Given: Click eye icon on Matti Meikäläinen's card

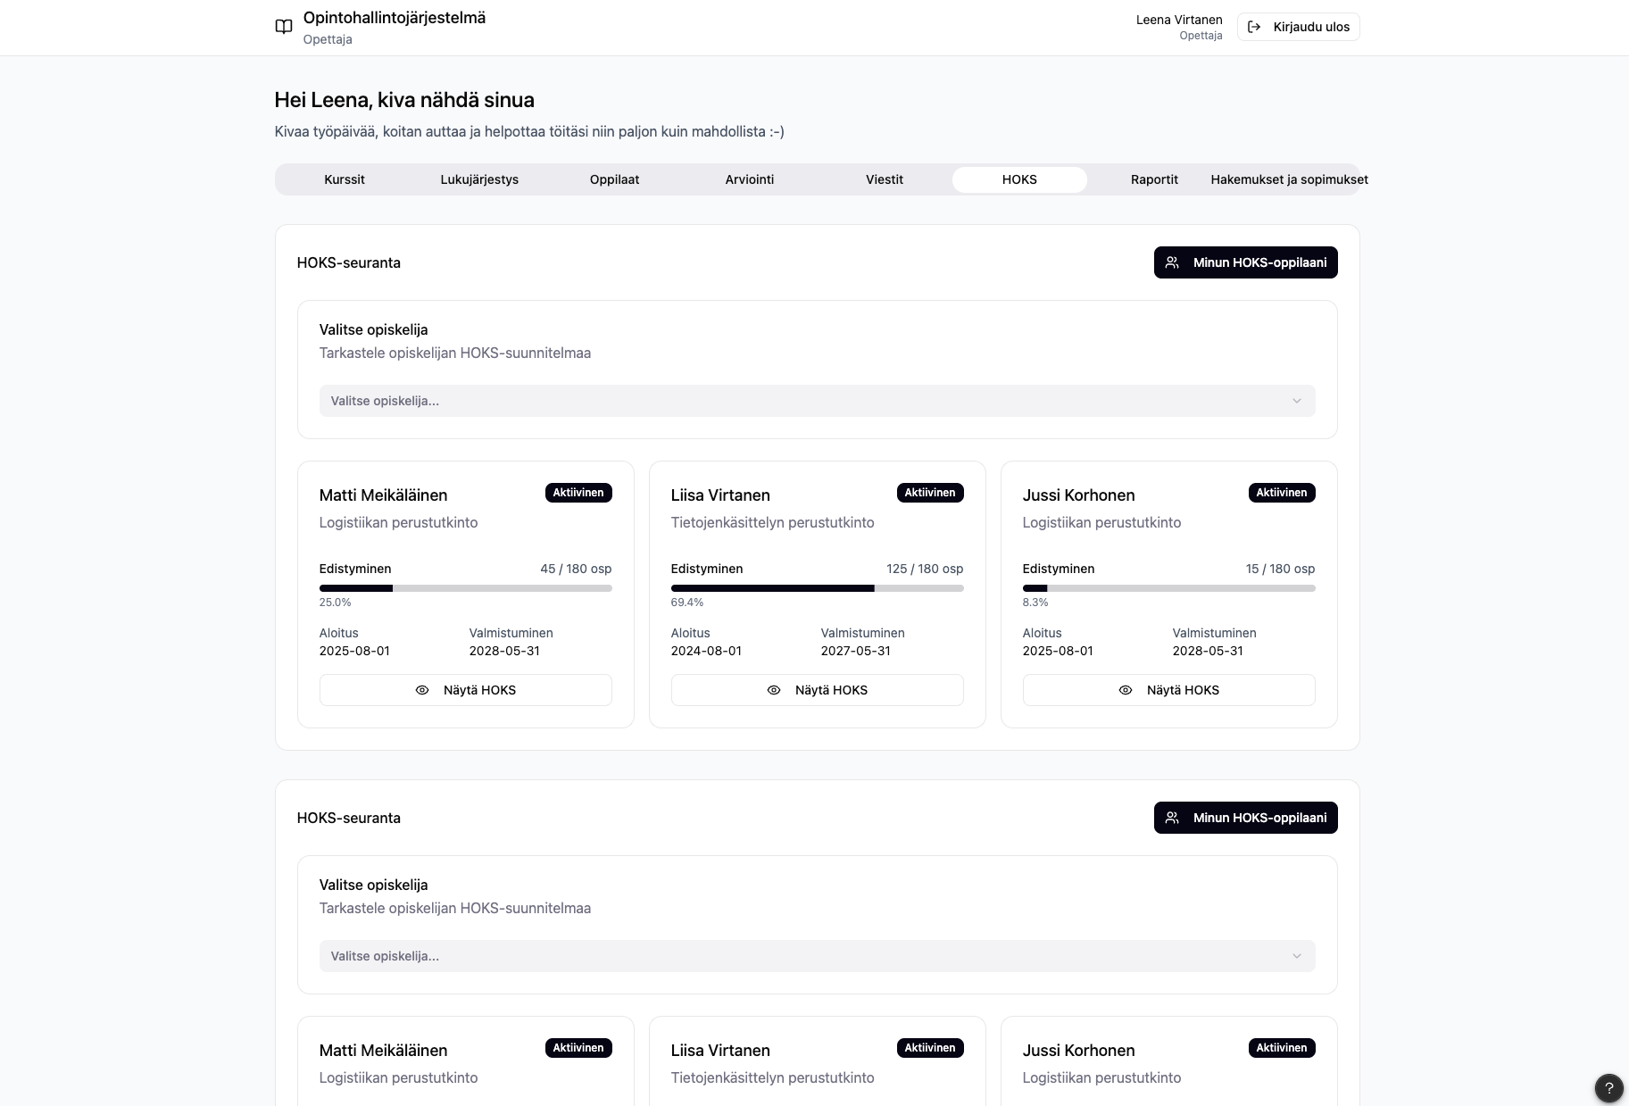Looking at the screenshot, I should click(422, 690).
